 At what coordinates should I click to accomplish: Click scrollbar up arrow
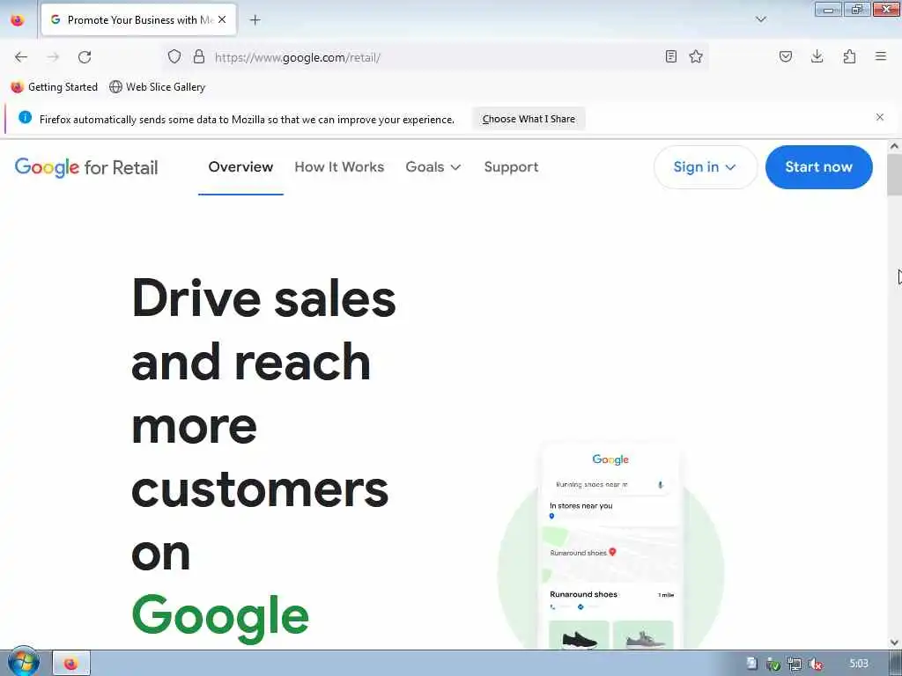pos(894,146)
